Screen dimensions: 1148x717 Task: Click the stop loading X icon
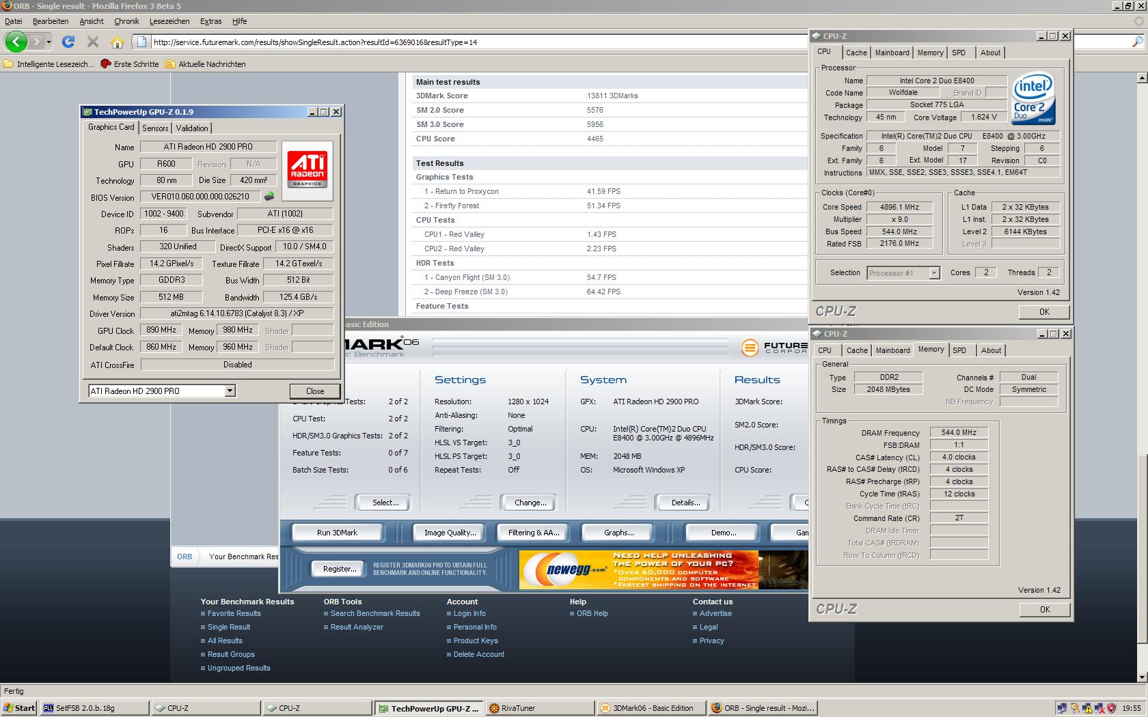click(93, 42)
